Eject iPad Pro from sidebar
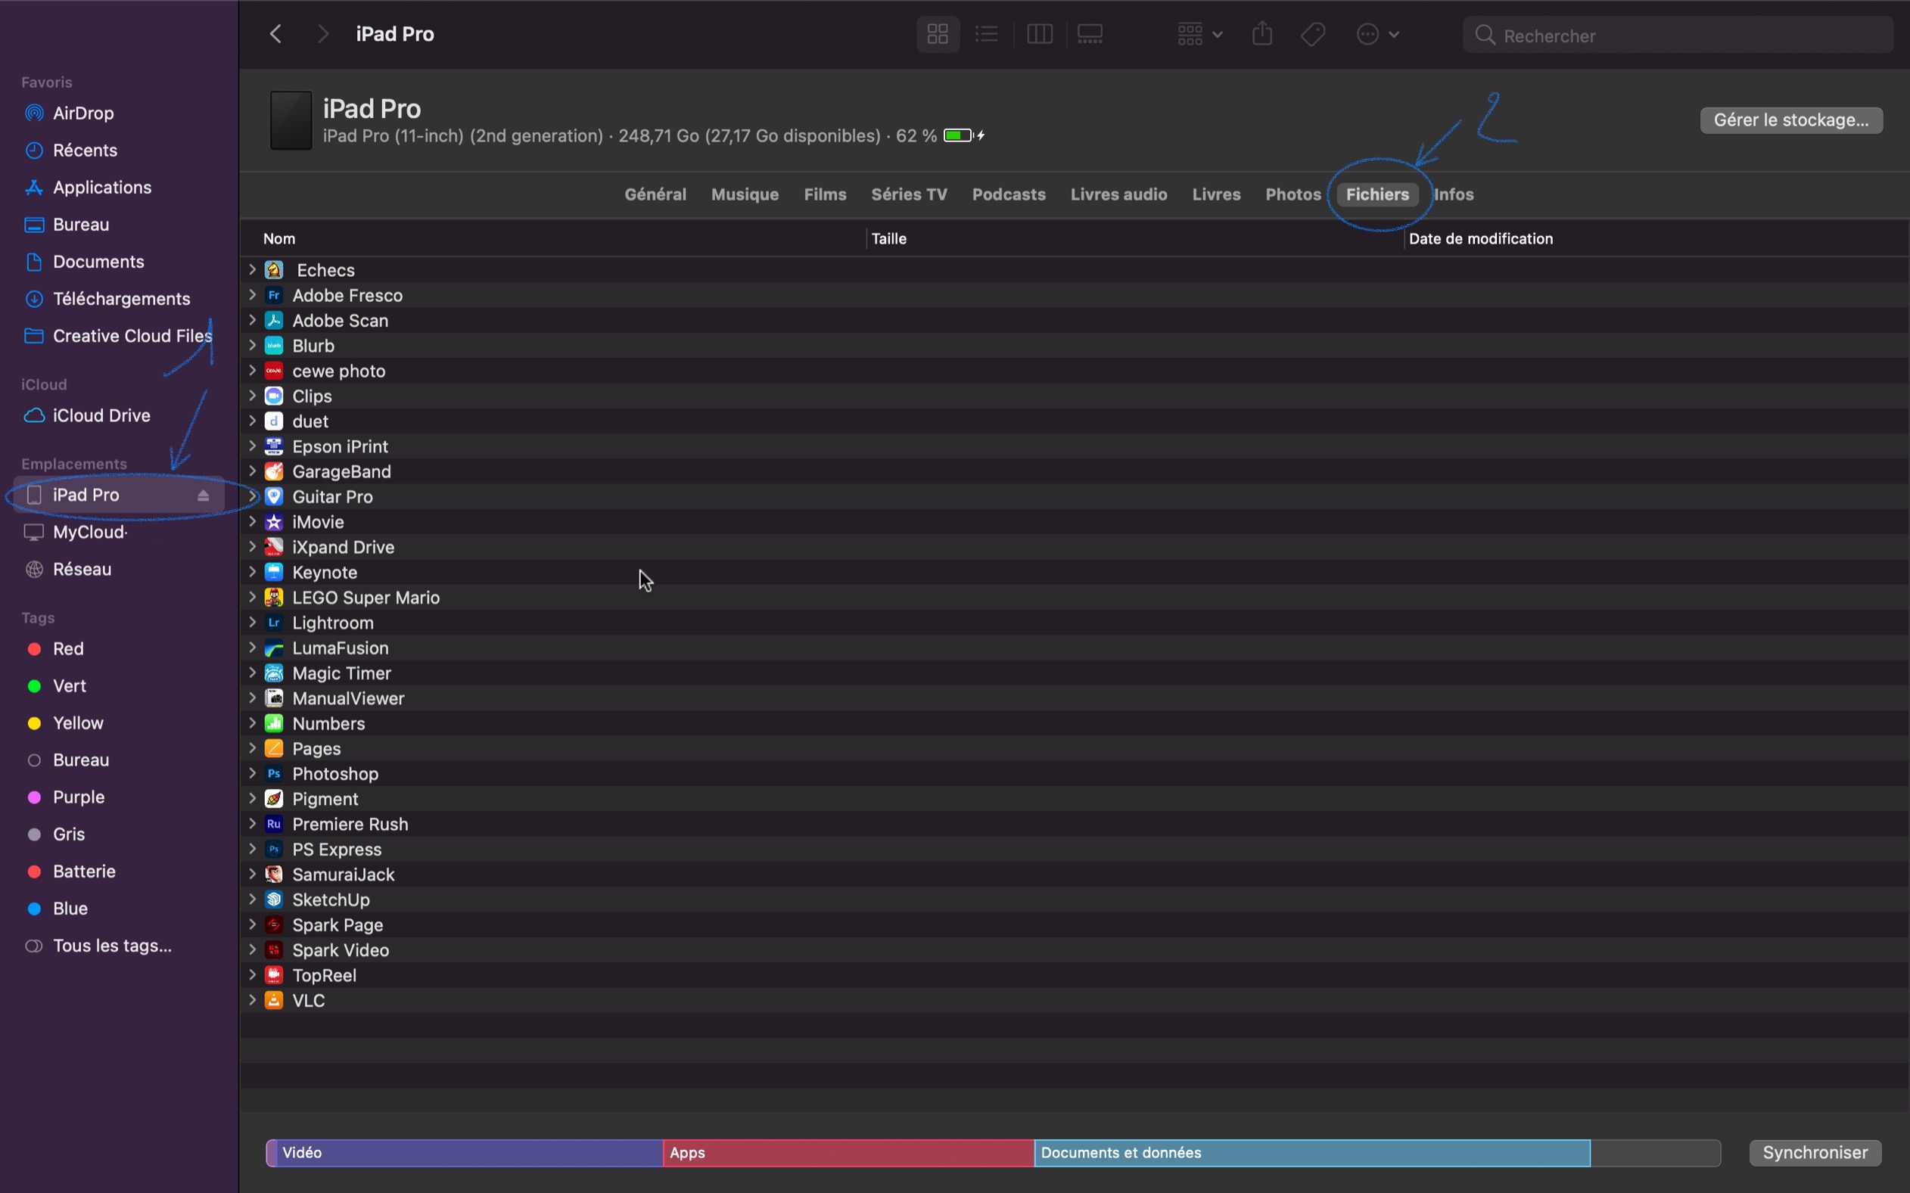The height and width of the screenshot is (1193, 1910). 203,496
